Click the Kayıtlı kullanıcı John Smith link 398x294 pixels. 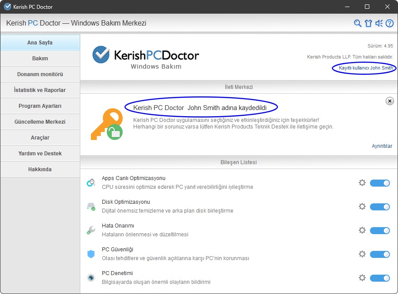click(x=365, y=68)
